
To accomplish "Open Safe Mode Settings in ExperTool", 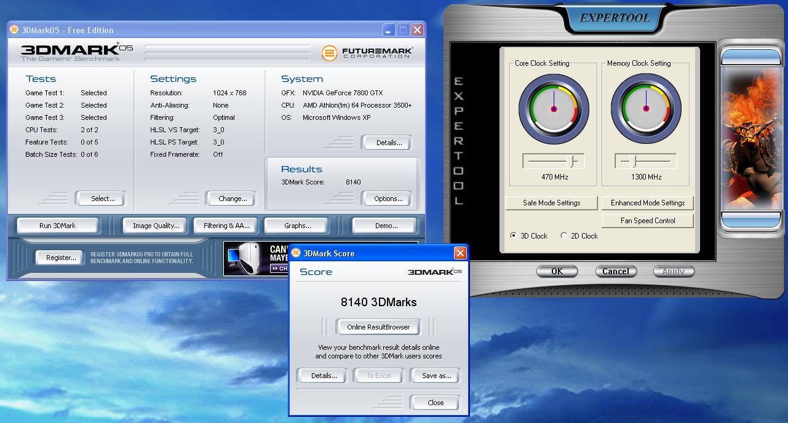I will tap(552, 203).
